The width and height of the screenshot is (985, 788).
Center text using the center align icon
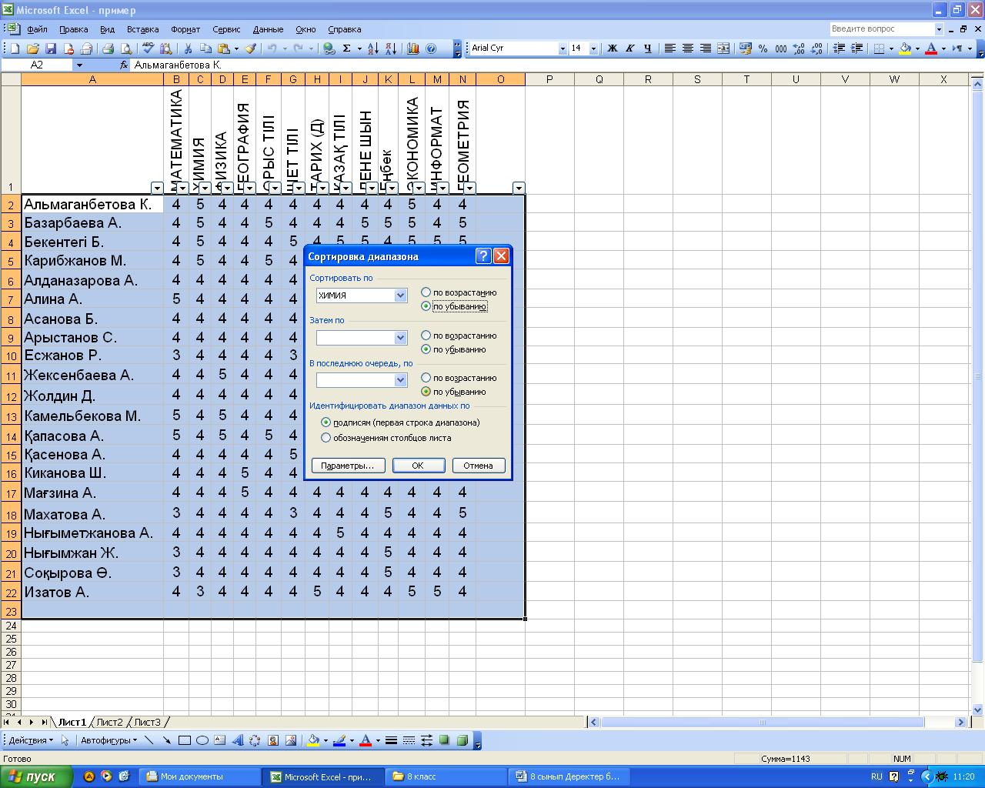point(688,48)
